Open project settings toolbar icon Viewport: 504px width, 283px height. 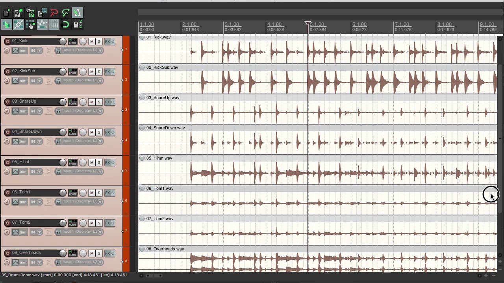pos(42,13)
